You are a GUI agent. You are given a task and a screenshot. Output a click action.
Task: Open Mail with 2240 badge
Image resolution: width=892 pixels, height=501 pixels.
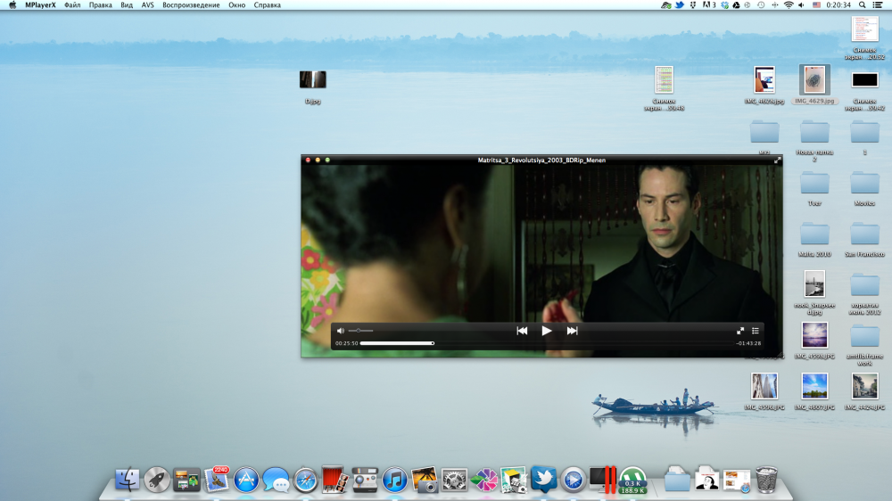pos(216,480)
